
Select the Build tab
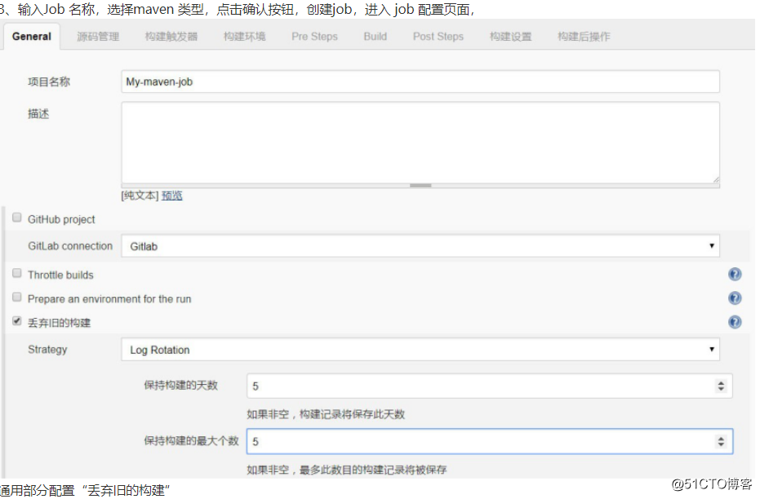click(376, 37)
